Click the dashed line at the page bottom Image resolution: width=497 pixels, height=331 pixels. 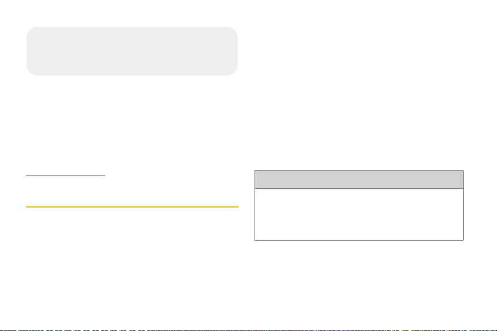248,330
